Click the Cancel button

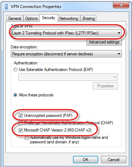[x=114, y=160]
